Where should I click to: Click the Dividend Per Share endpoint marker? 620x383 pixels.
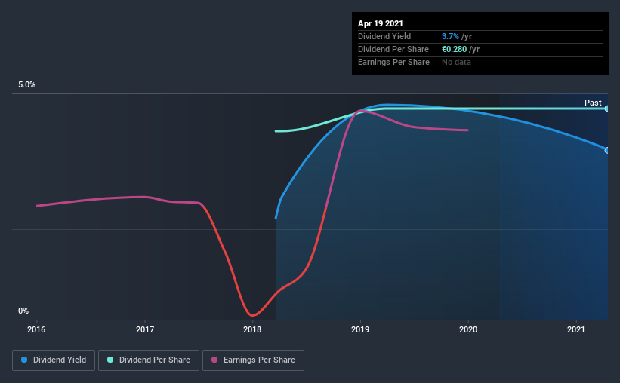[607, 109]
